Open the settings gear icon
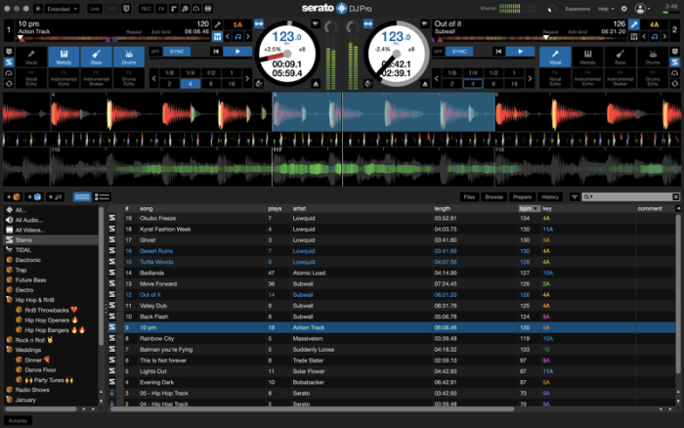684x428 pixels. 623,8
